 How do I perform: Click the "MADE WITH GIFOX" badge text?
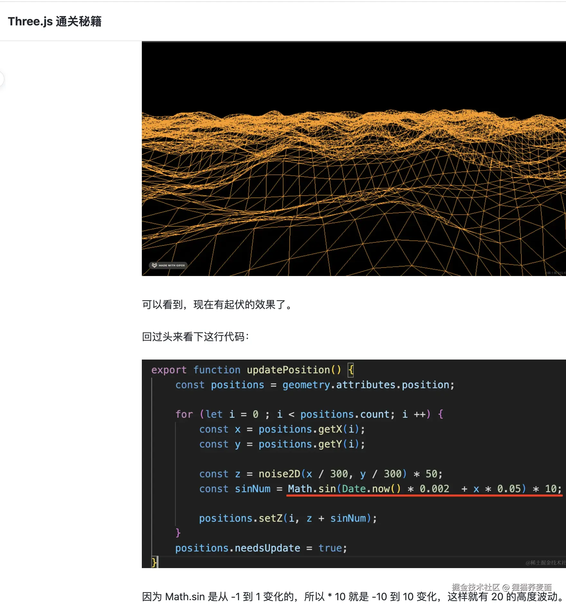click(172, 265)
